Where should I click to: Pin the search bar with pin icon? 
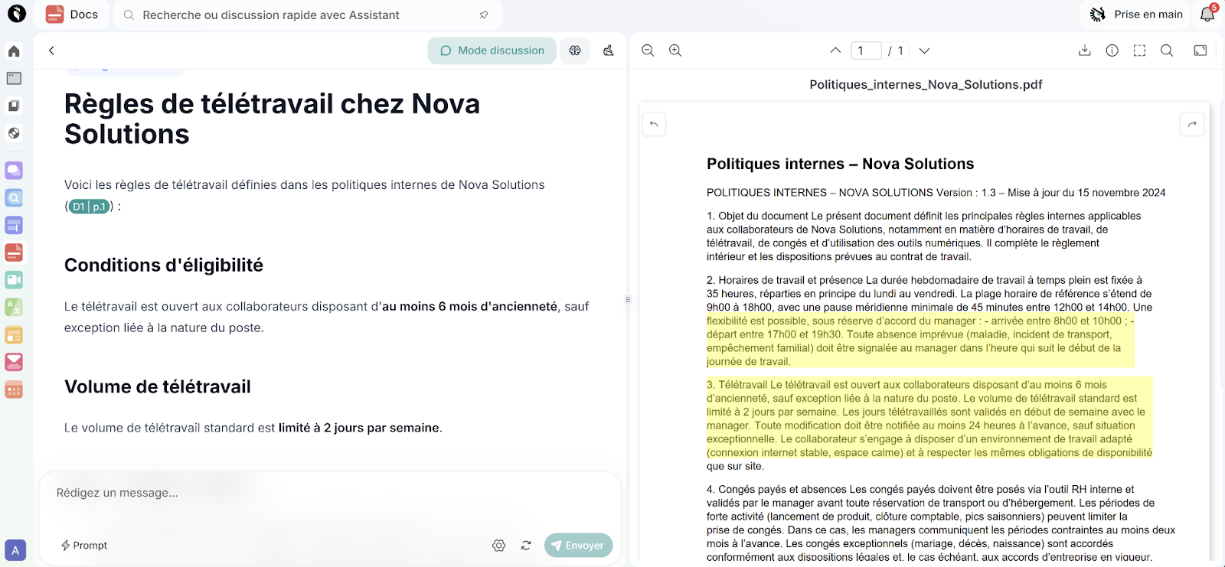click(x=484, y=15)
